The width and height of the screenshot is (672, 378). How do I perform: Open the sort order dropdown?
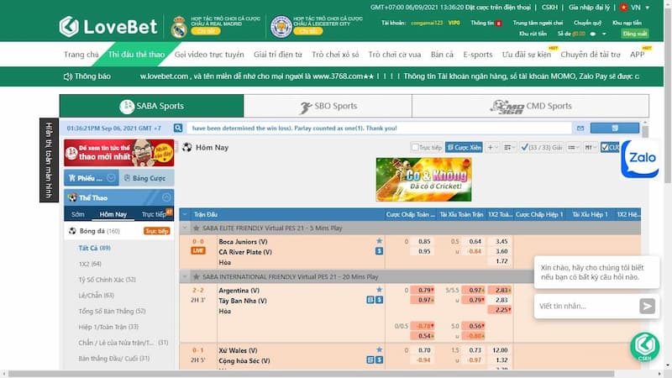pos(510,148)
